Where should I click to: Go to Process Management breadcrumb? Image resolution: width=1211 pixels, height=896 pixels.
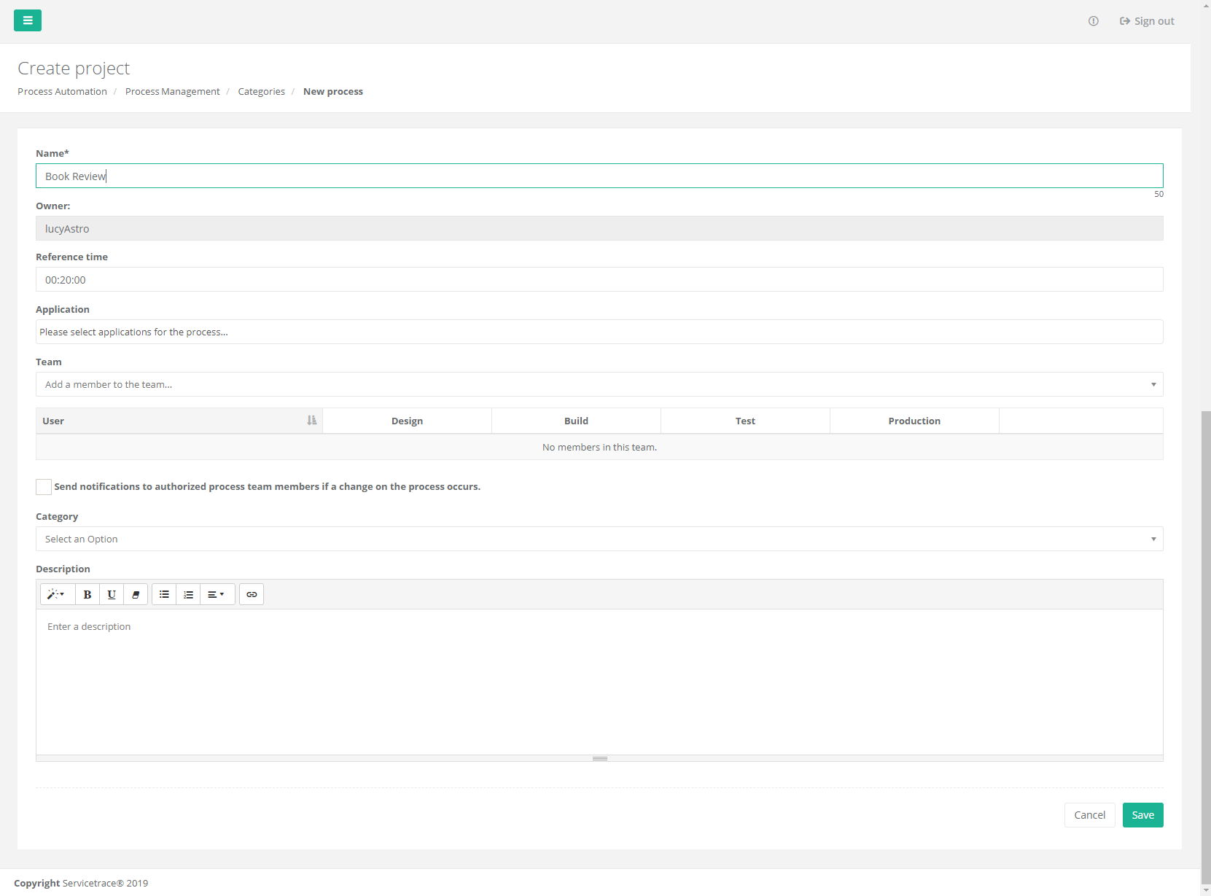[172, 91]
